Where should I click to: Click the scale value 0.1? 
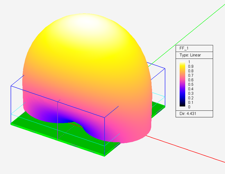point(191,102)
